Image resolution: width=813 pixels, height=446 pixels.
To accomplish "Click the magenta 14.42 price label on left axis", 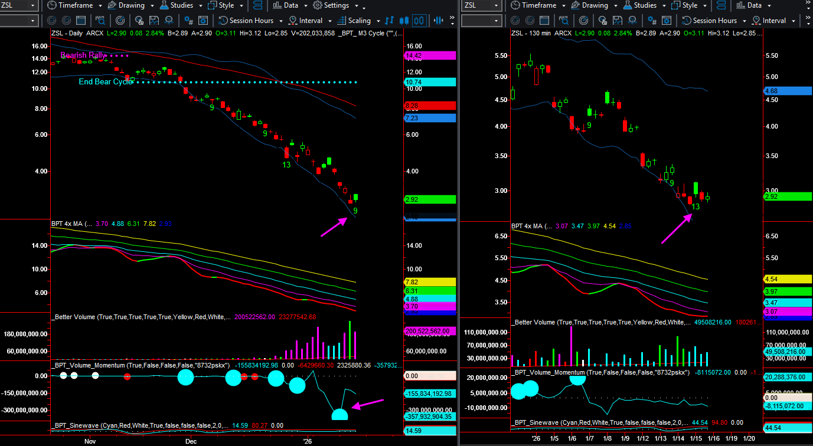I will pyautogui.click(x=429, y=55).
